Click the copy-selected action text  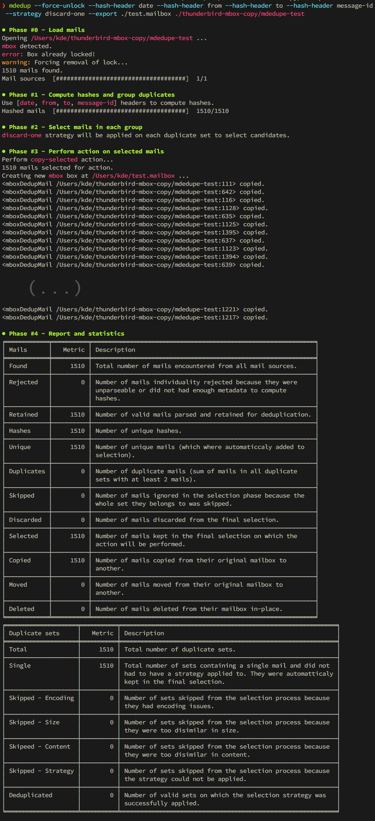click(x=54, y=160)
